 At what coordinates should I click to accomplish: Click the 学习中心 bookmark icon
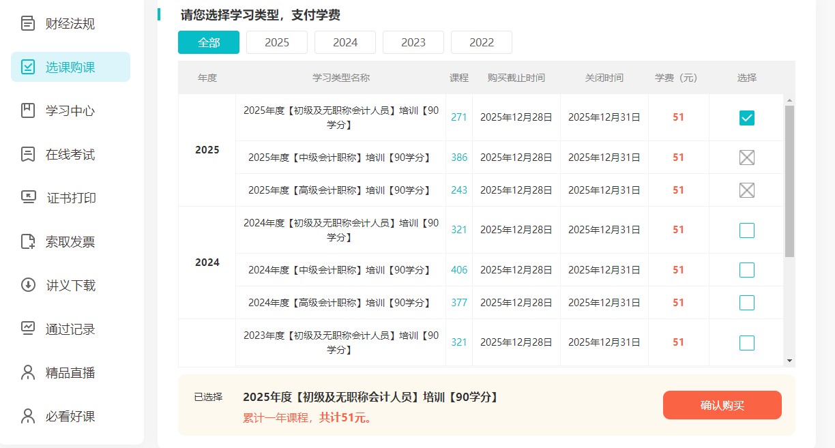[28, 110]
